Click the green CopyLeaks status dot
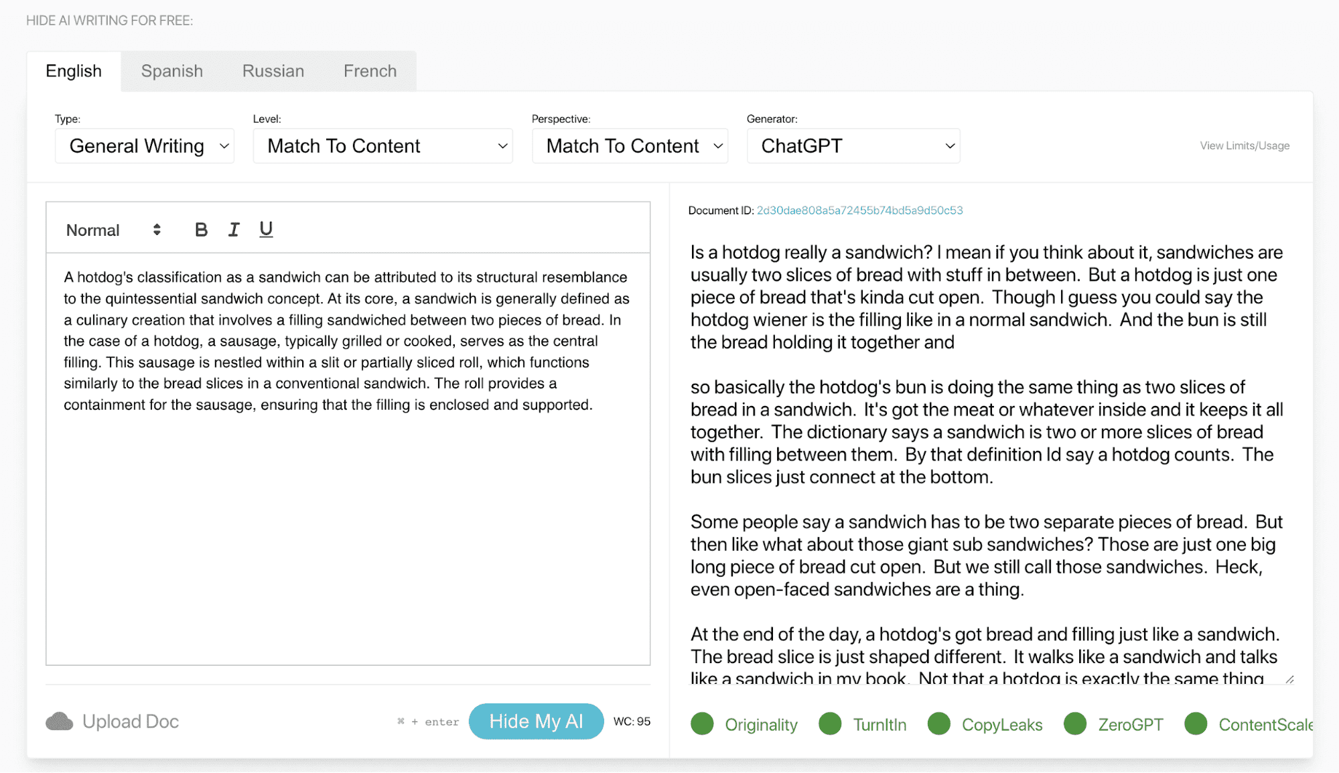The width and height of the screenshot is (1339, 773). [939, 724]
